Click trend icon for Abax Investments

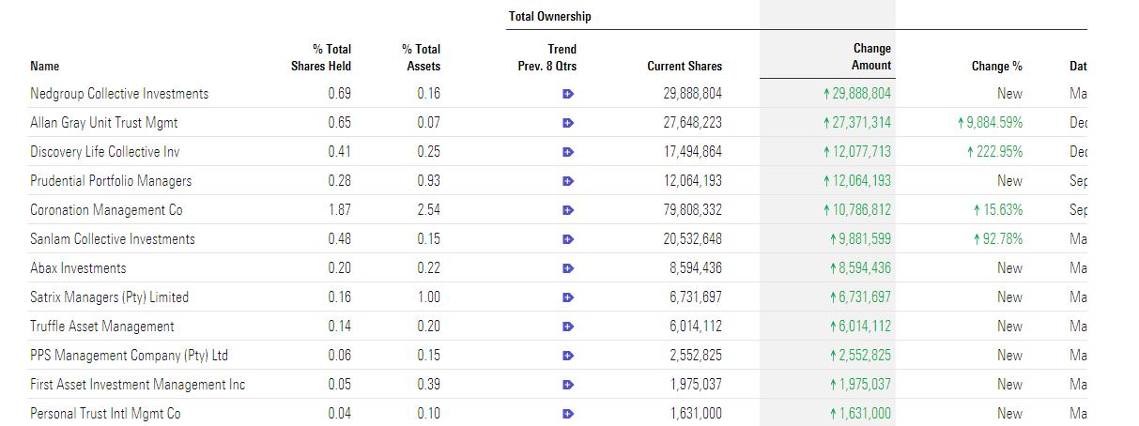[x=568, y=268]
